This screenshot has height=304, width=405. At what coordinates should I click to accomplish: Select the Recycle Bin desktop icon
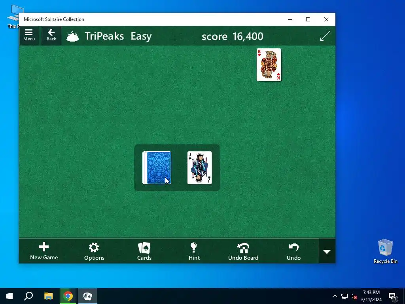tap(385, 251)
